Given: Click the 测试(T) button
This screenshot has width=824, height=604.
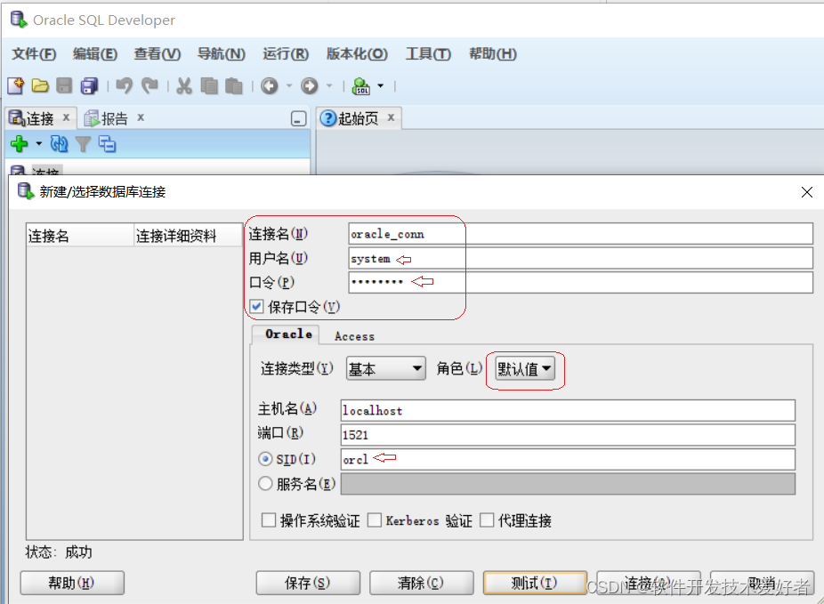Looking at the screenshot, I should 535,583.
